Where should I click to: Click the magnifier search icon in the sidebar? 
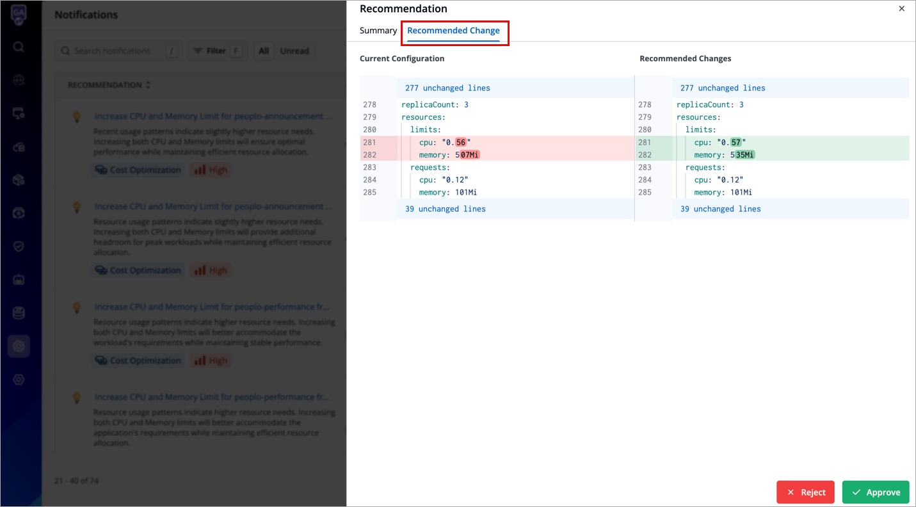coord(19,47)
